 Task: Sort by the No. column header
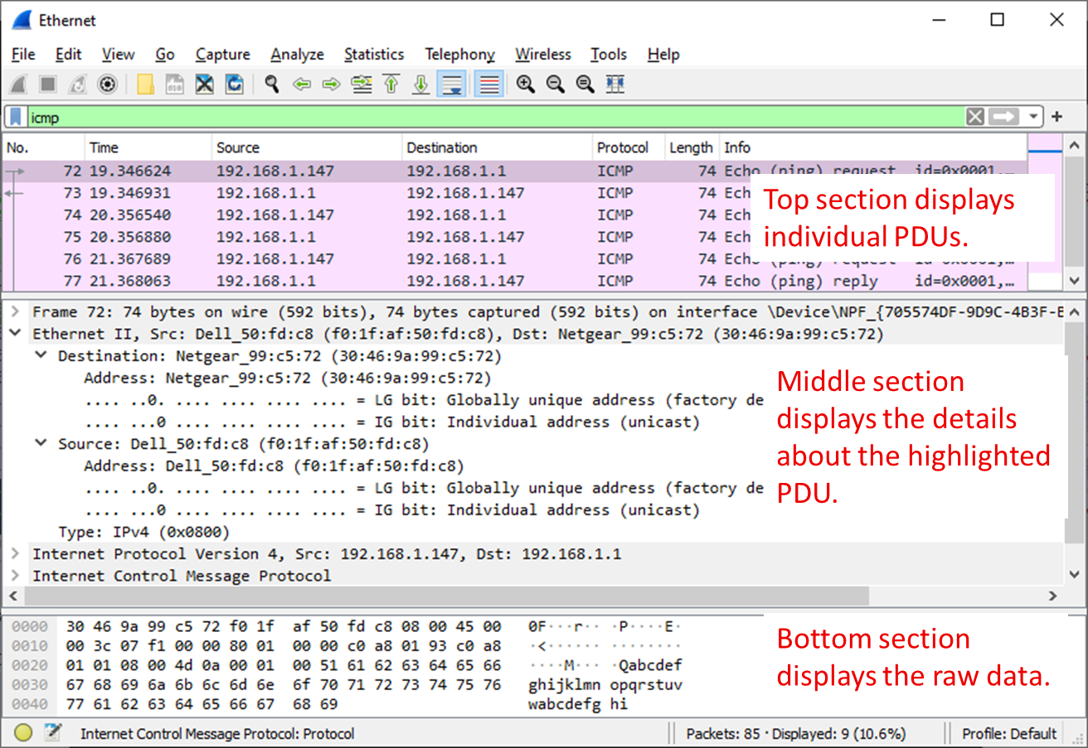43,147
